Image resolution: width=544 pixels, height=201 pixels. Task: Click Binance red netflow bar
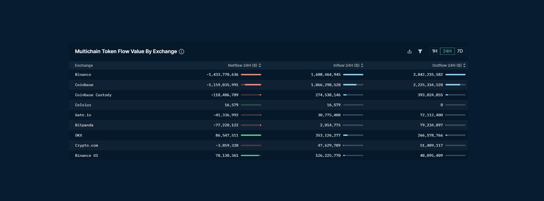(x=251, y=75)
